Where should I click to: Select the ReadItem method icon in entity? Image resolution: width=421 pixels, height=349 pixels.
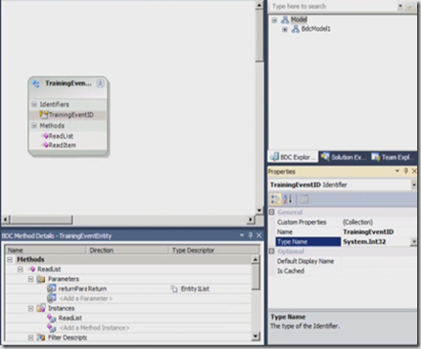click(46, 145)
